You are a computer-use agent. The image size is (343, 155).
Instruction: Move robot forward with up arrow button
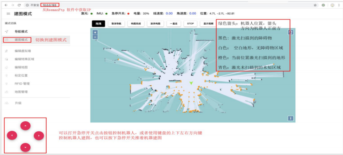[25, 126]
